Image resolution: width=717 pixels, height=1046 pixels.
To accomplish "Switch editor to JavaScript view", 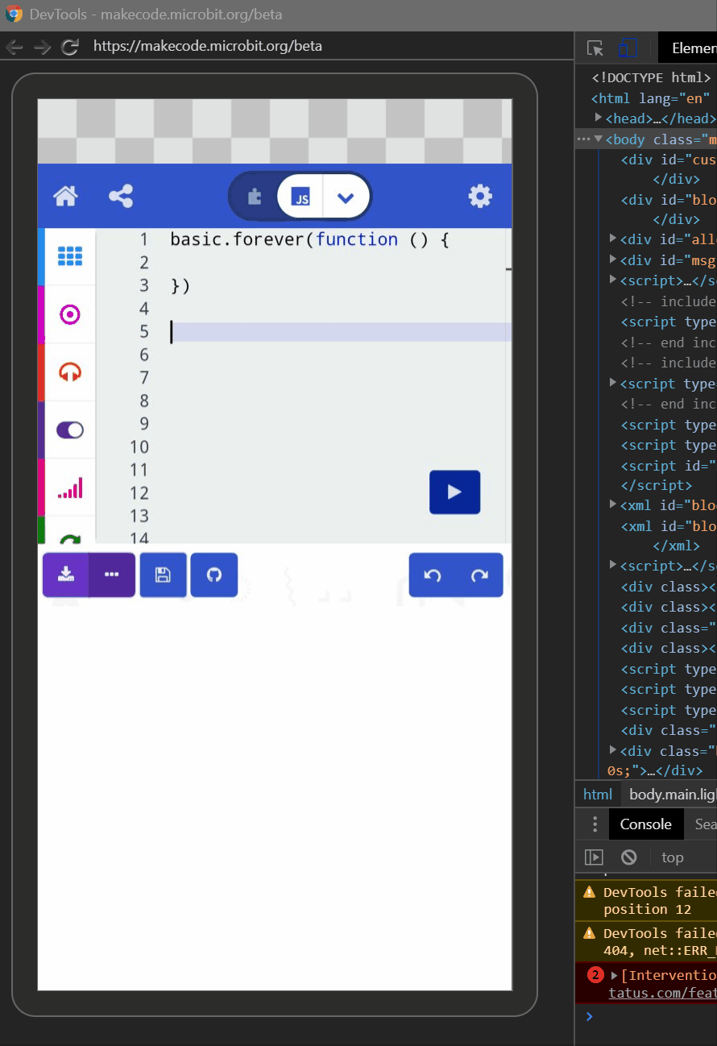I will tap(300, 197).
